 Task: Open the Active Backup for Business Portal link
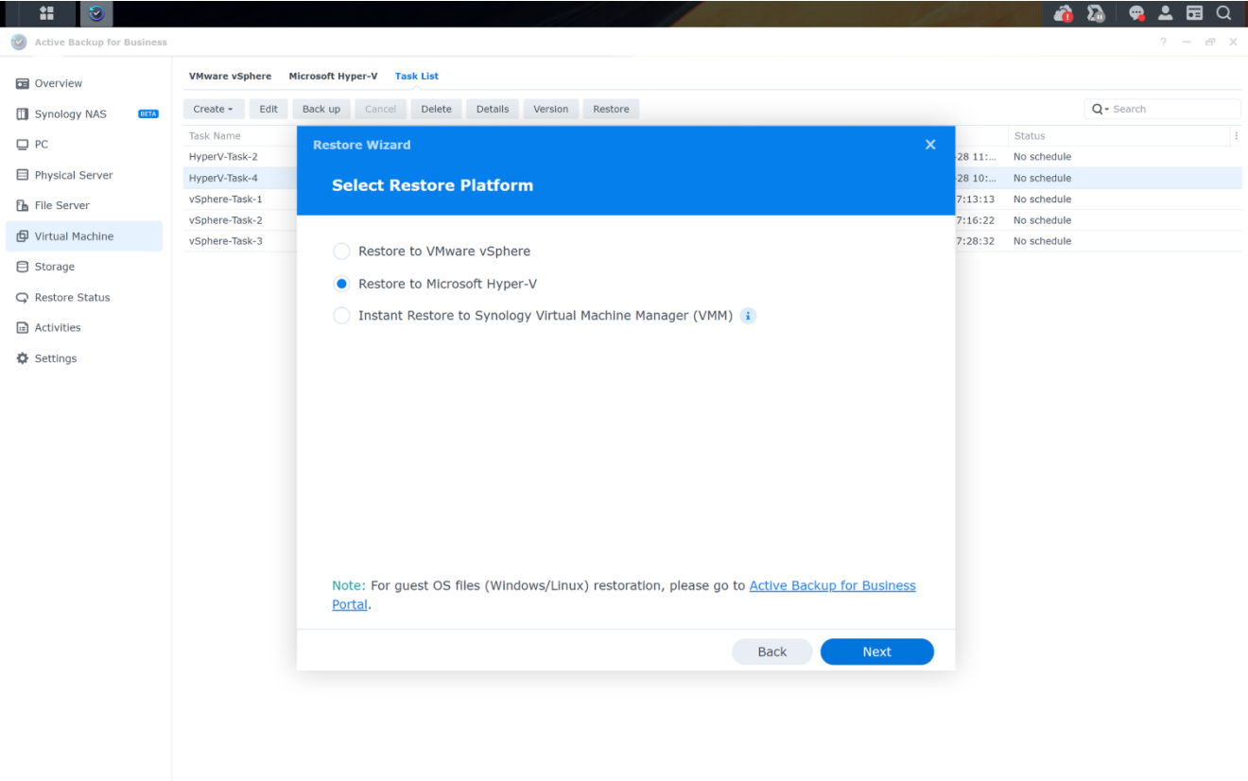[x=832, y=585]
